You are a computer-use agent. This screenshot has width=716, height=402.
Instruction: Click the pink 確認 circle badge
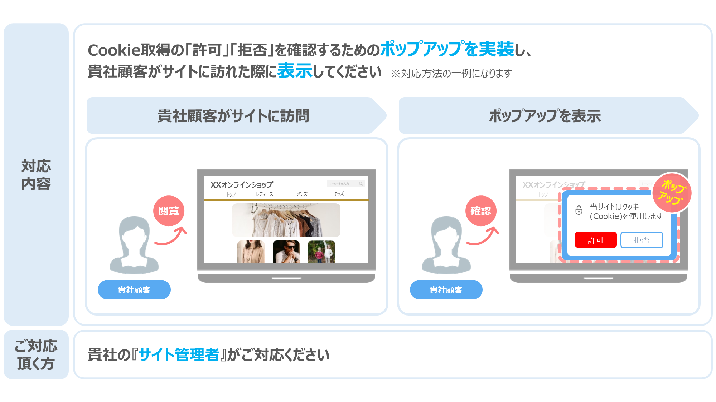481,211
